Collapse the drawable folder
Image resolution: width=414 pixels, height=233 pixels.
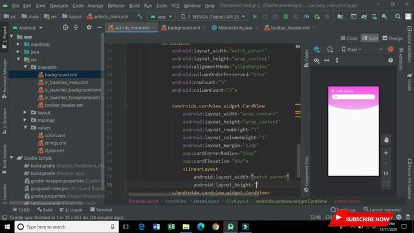(x=25, y=67)
